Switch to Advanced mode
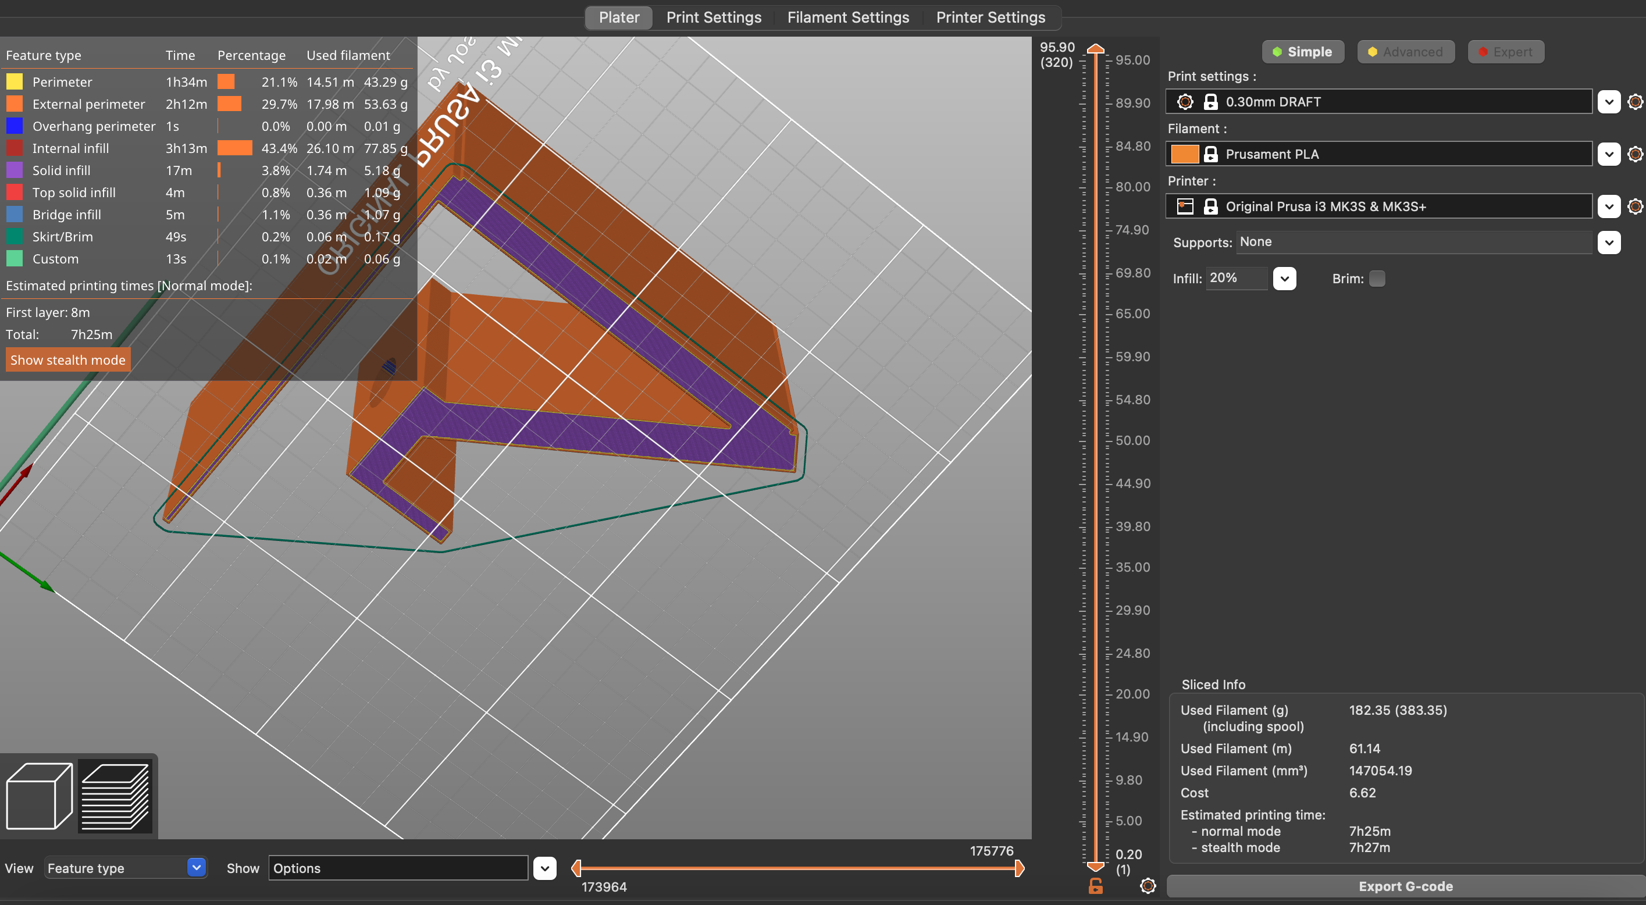The width and height of the screenshot is (1646, 905). point(1406,52)
